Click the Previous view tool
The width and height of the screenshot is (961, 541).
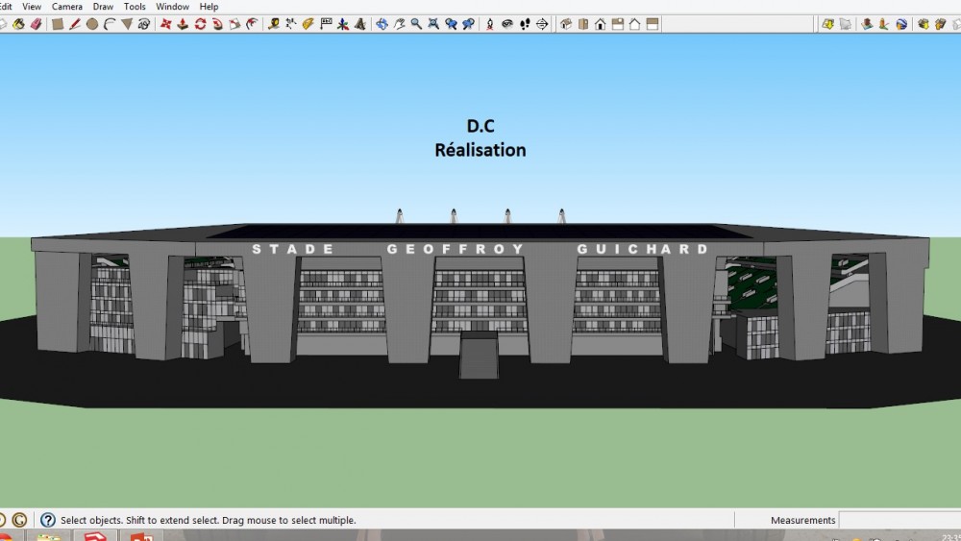click(451, 24)
